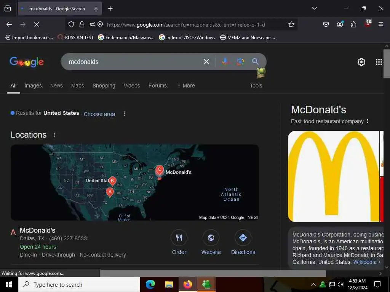Start voice search microphone

tap(225, 61)
